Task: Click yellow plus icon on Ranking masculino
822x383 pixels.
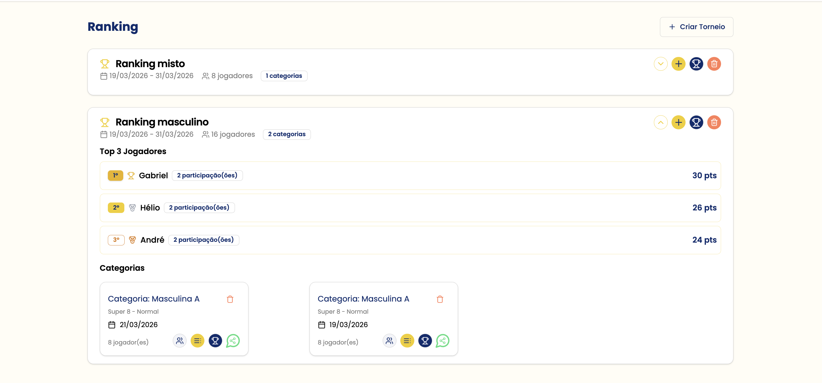Action: tap(678, 122)
